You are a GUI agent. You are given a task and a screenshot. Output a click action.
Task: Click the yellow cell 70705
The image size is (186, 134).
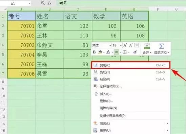[x=21, y=64]
